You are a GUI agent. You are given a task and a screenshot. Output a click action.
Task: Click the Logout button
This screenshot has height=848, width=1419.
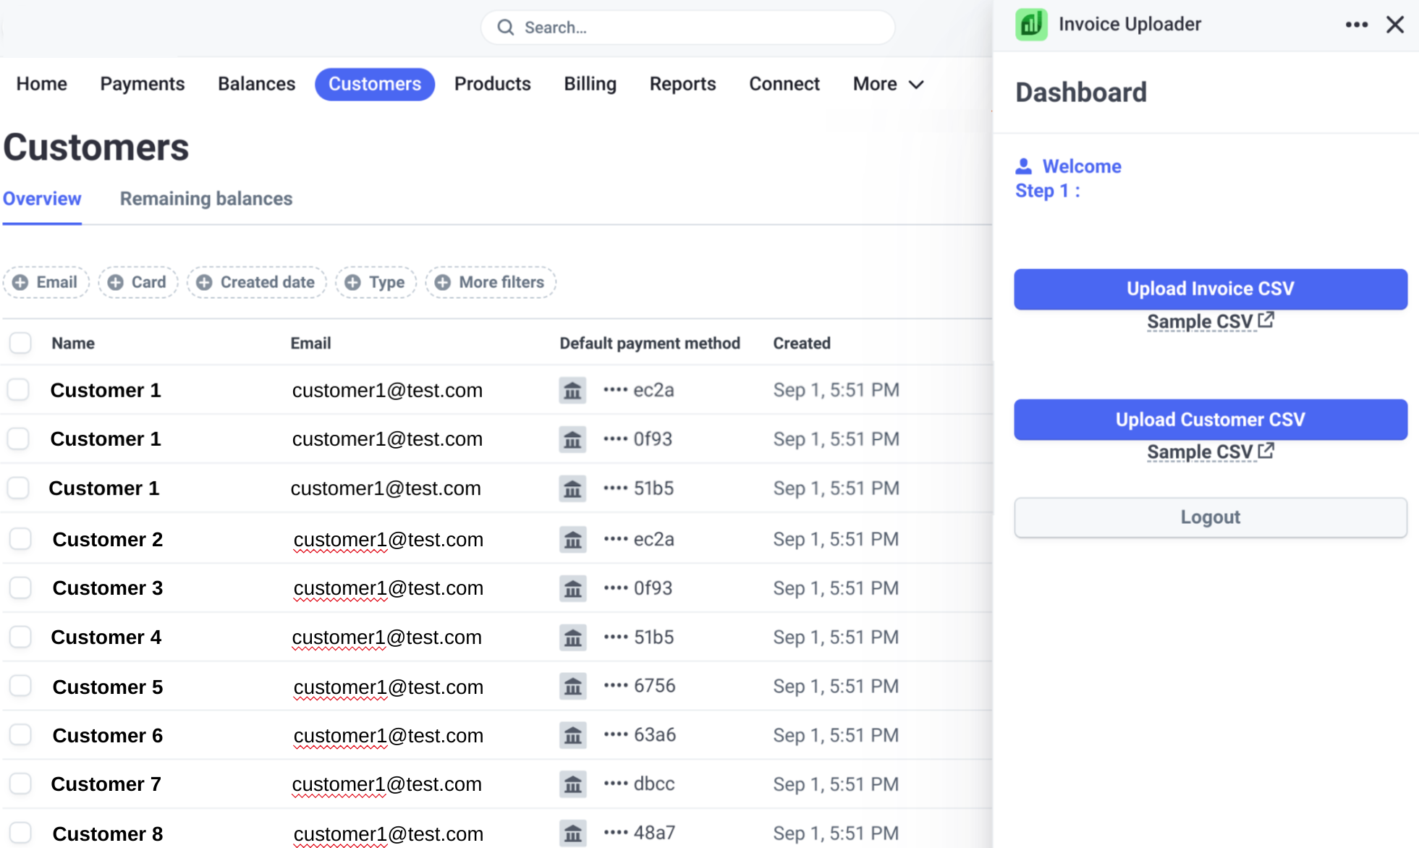point(1209,517)
